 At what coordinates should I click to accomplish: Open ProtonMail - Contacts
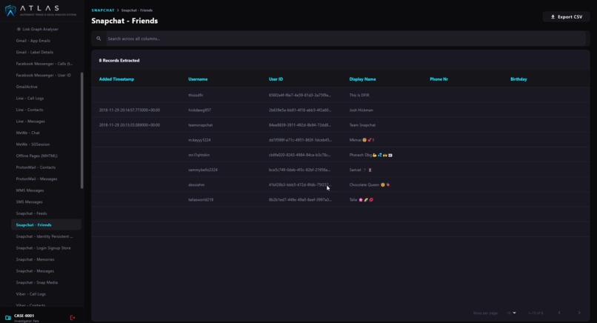36,167
